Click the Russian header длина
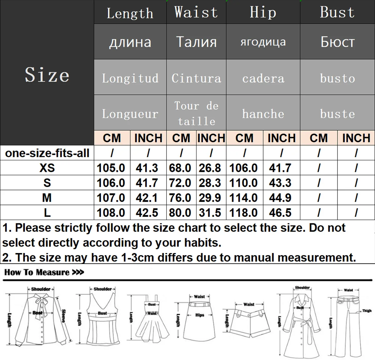 coord(130,42)
